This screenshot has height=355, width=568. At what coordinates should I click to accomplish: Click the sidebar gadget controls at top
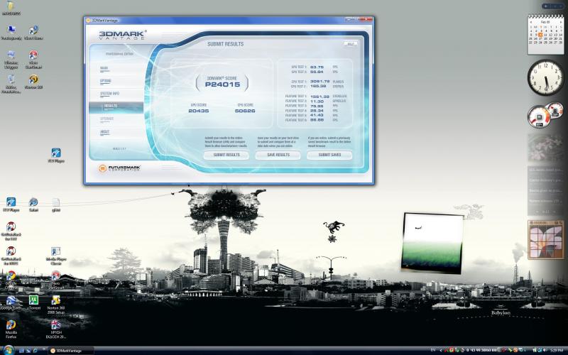click(x=553, y=6)
